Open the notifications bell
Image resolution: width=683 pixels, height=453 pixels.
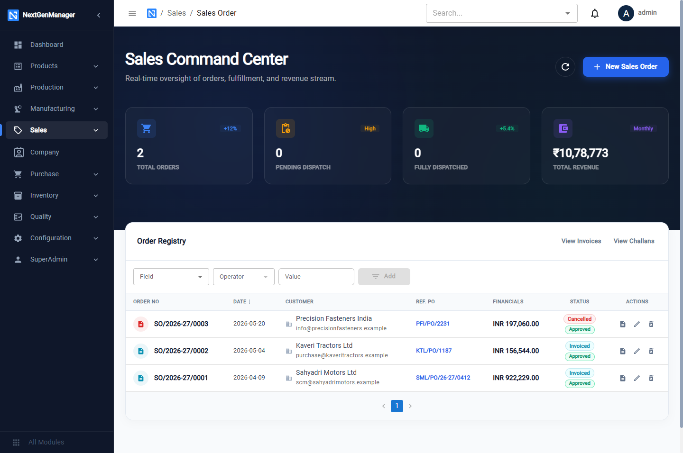coord(595,13)
